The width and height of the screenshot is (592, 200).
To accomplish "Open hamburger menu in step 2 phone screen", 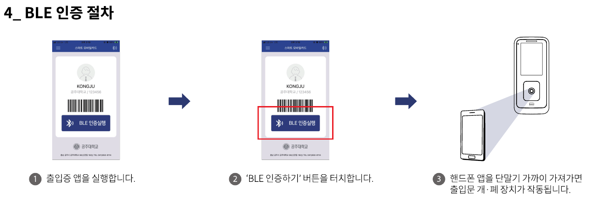I will [x=268, y=48].
